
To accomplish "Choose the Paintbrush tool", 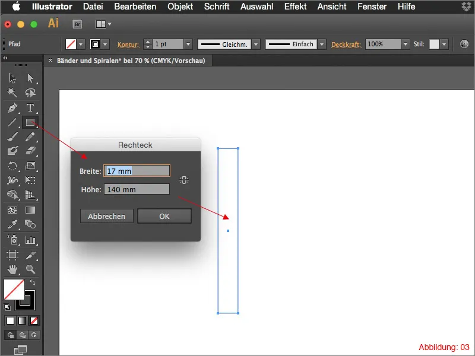I will point(12,136).
